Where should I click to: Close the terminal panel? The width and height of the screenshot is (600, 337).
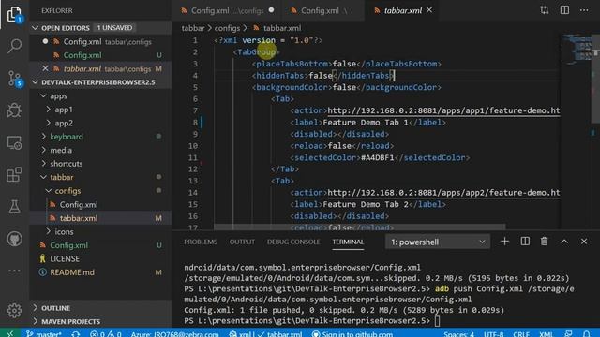point(584,242)
